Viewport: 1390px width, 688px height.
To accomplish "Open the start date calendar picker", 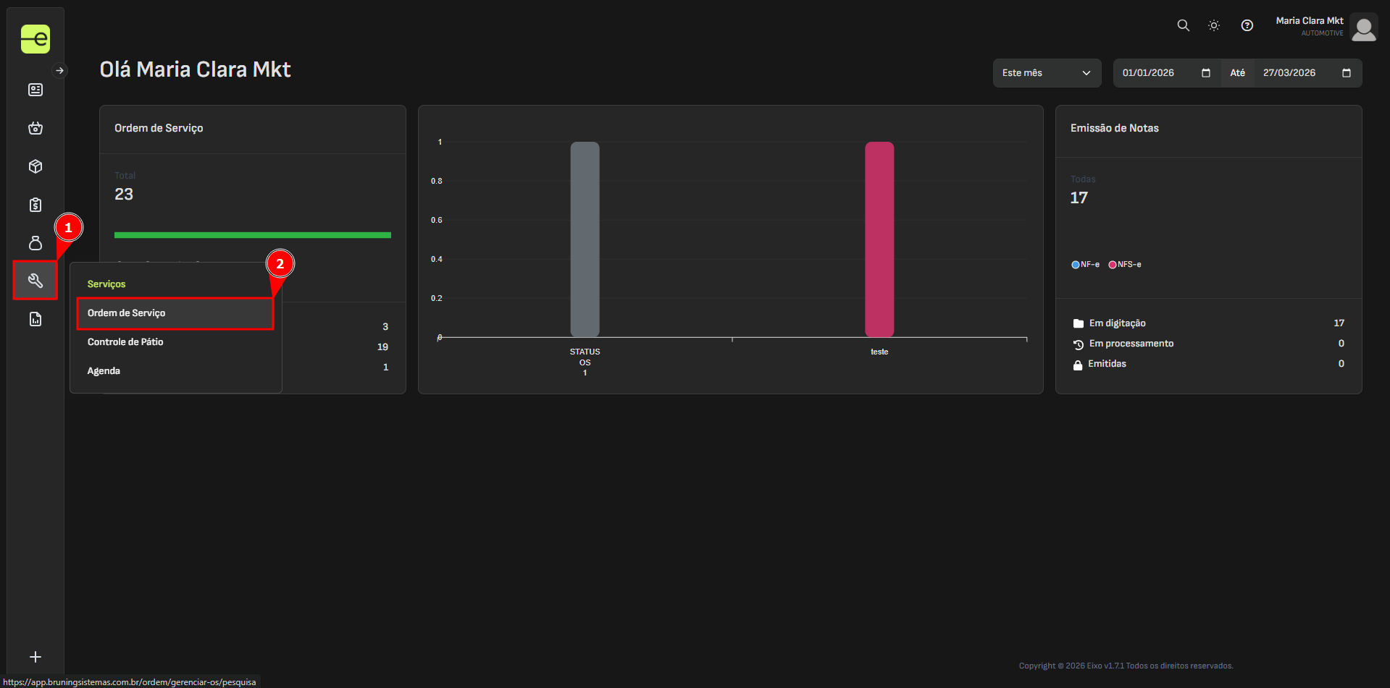I will pos(1205,73).
